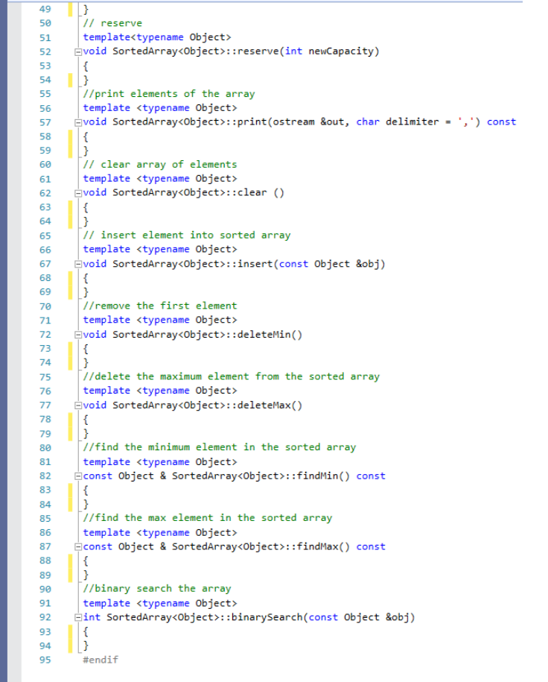Image resolution: width=548 pixels, height=682 pixels.
Task: Click line number 95
Action: click(x=45, y=660)
